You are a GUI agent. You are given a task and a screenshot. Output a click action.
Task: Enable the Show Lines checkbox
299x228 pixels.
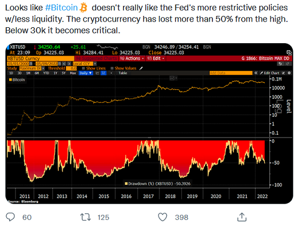83,68
